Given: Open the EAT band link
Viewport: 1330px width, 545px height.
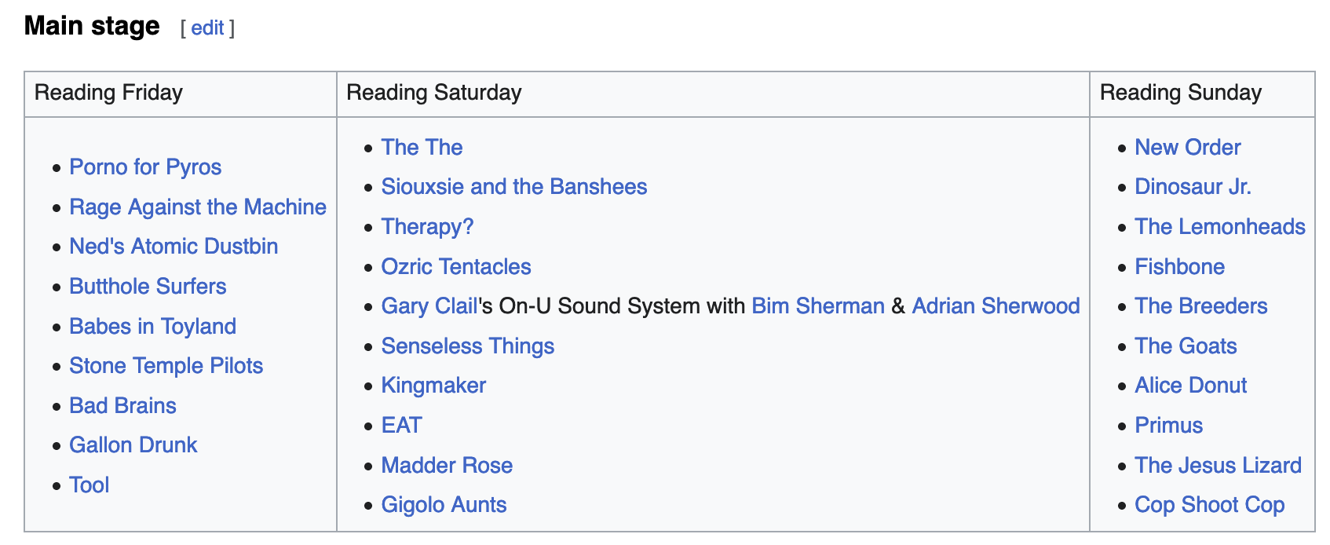Looking at the screenshot, I should [401, 426].
